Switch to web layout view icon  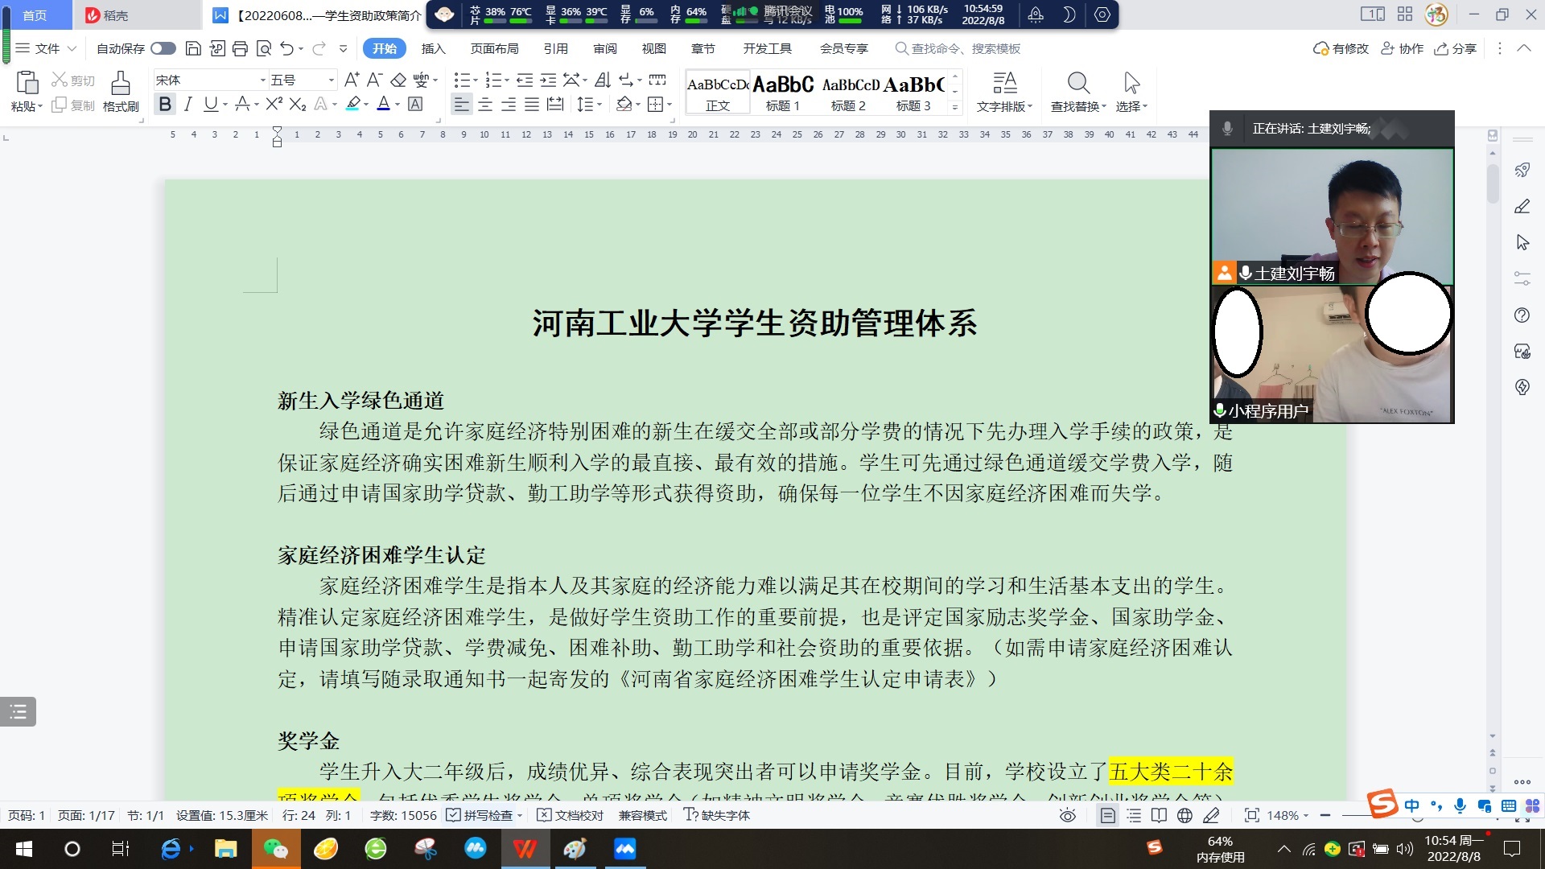pyautogui.click(x=1184, y=815)
